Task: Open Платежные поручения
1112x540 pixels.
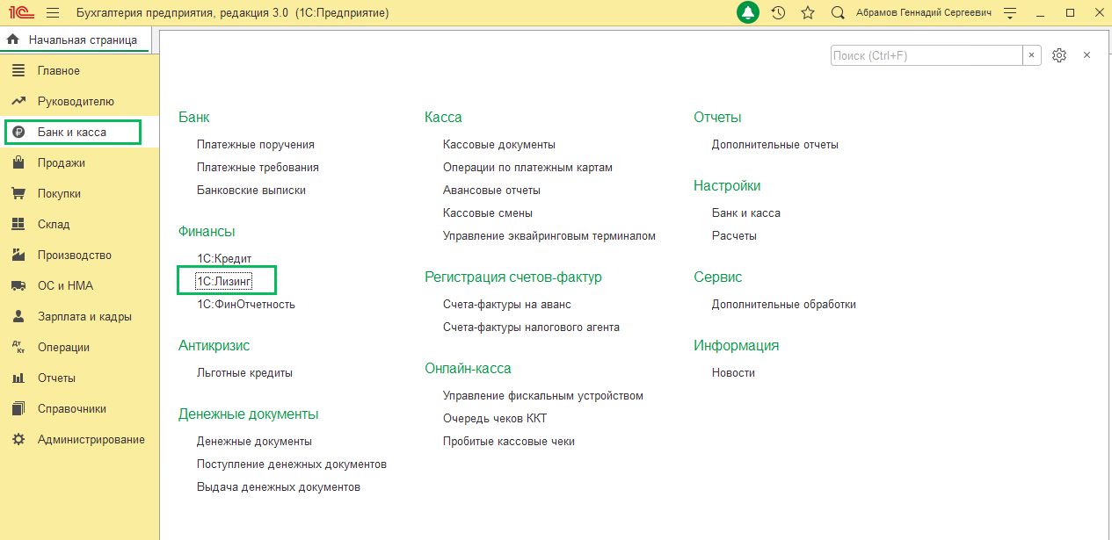Action: click(x=256, y=145)
